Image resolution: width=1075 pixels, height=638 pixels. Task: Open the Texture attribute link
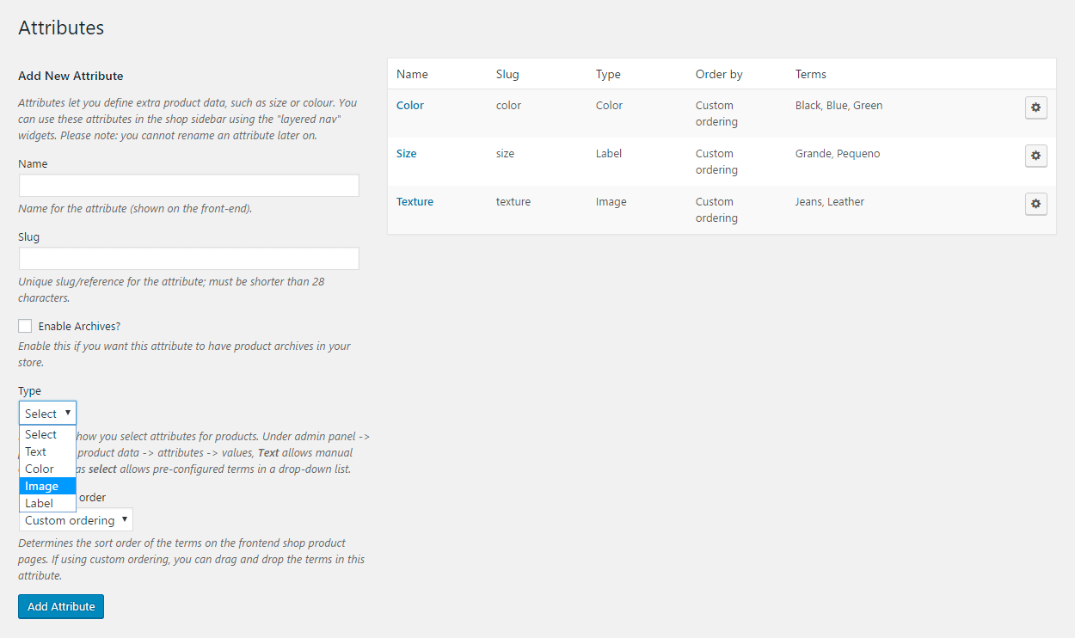coord(415,202)
